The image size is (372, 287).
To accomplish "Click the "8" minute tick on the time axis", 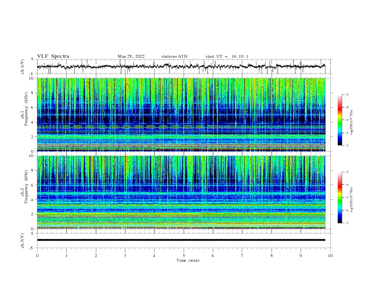I will pyautogui.click(x=271, y=256).
